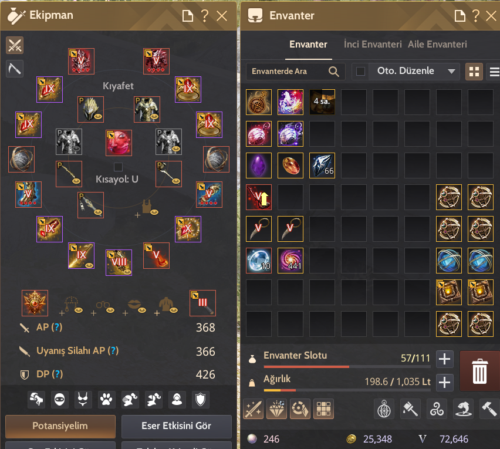Click the Eser Etkisini Gör button
This screenshot has height=449, width=500.
click(176, 426)
